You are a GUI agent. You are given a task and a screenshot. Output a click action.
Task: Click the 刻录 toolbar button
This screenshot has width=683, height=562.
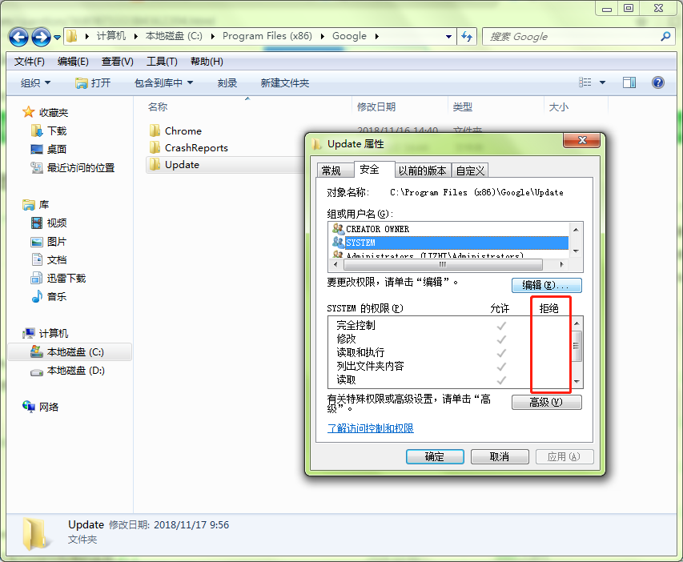(227, 82)
